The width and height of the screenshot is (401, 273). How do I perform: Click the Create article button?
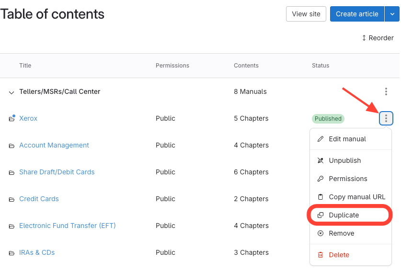pyautogui.click(x=356, y=14)
